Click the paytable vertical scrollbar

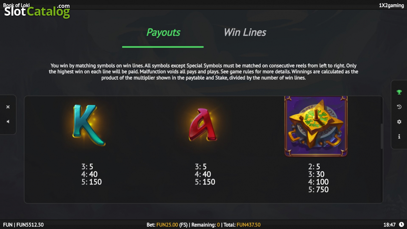coord(382,136)
